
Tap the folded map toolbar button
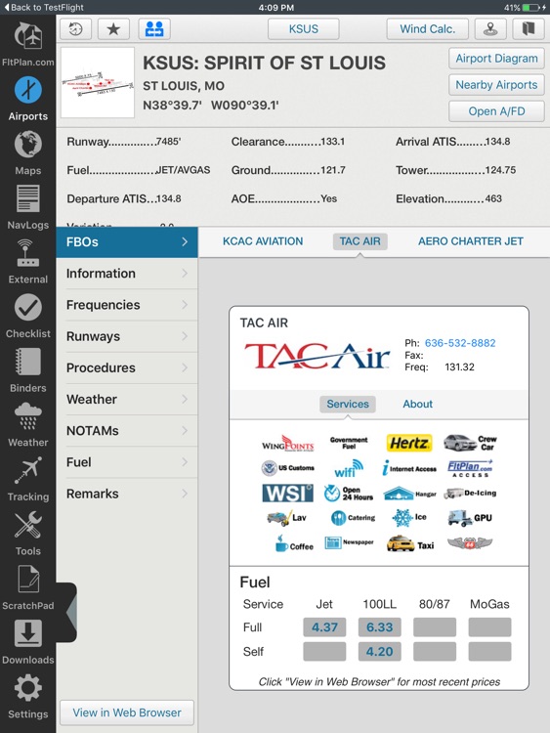click(x=529, y=29)
